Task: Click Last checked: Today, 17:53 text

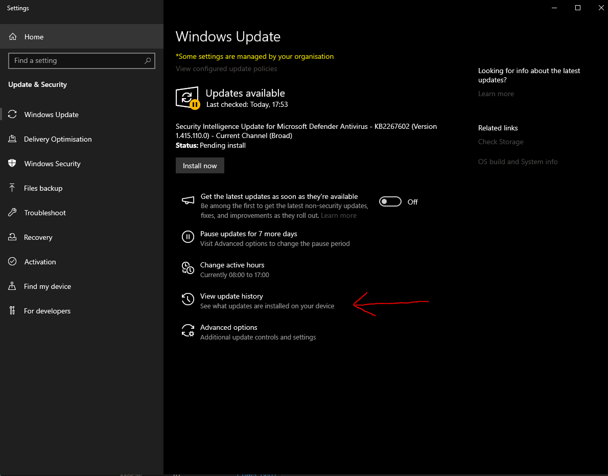Action: pos(247,104)
